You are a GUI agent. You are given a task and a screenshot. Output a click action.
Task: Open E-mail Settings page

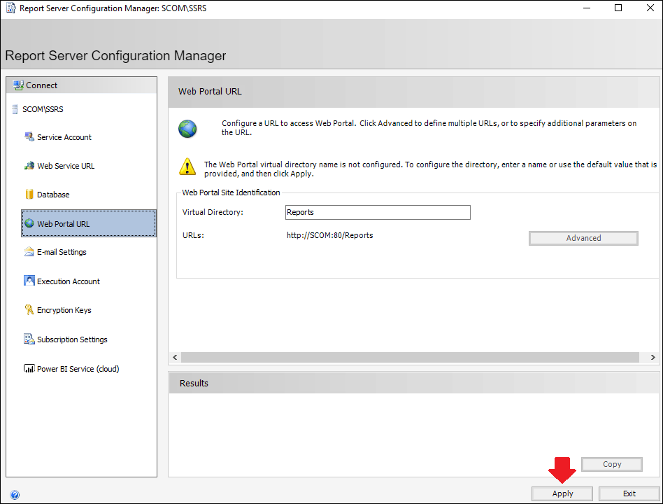pyautogui.click(x=62, y=252)
